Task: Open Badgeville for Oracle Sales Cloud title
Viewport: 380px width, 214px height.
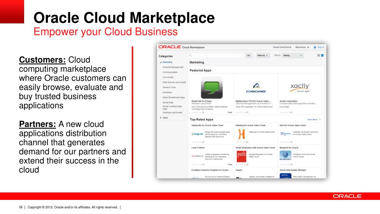Action: 207,125
